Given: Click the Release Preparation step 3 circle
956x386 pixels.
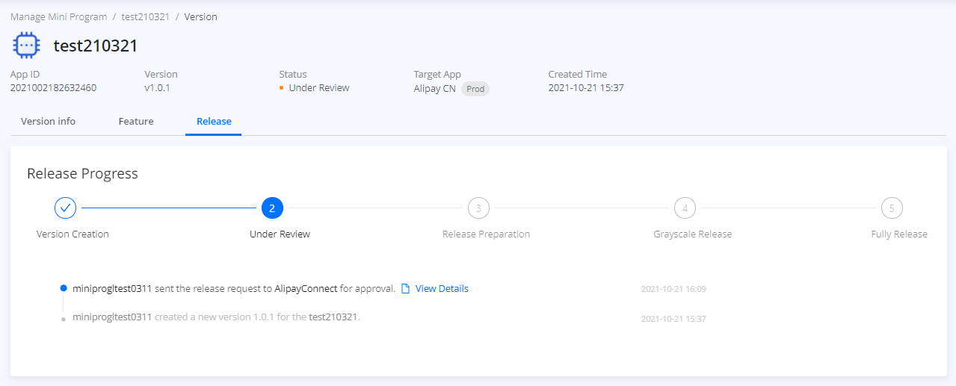Looking at the screenshot, I should pos(478,208).
